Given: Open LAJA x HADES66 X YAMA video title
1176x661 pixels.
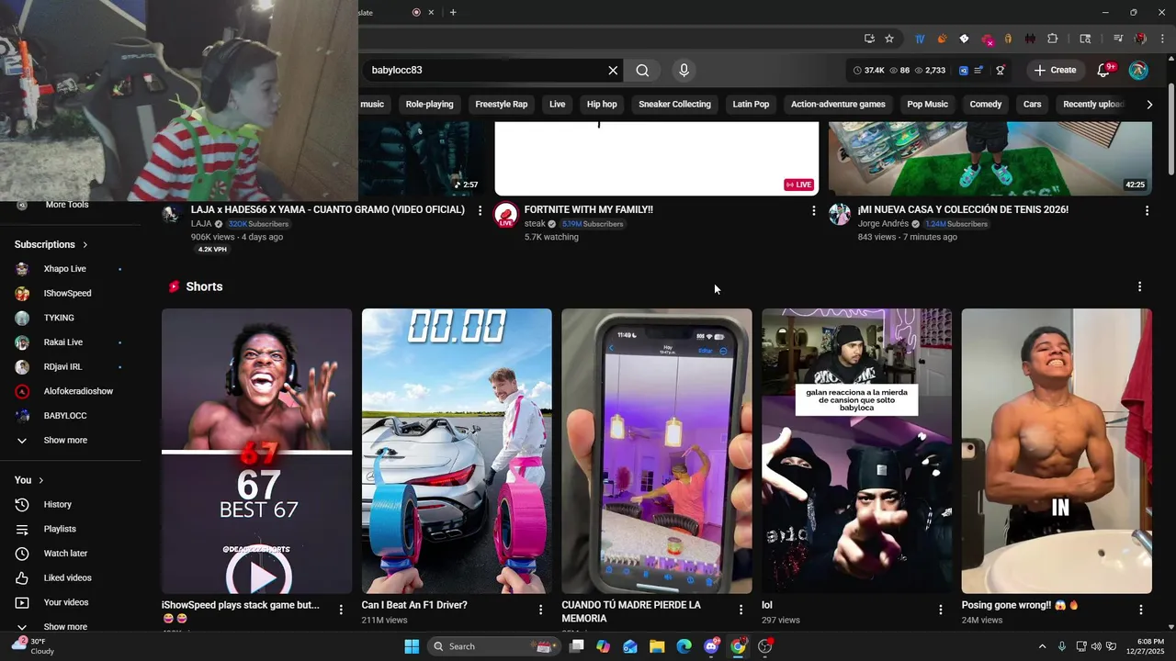Looking at the screenshot, I should pyautogui.click(x=328, y=210).
